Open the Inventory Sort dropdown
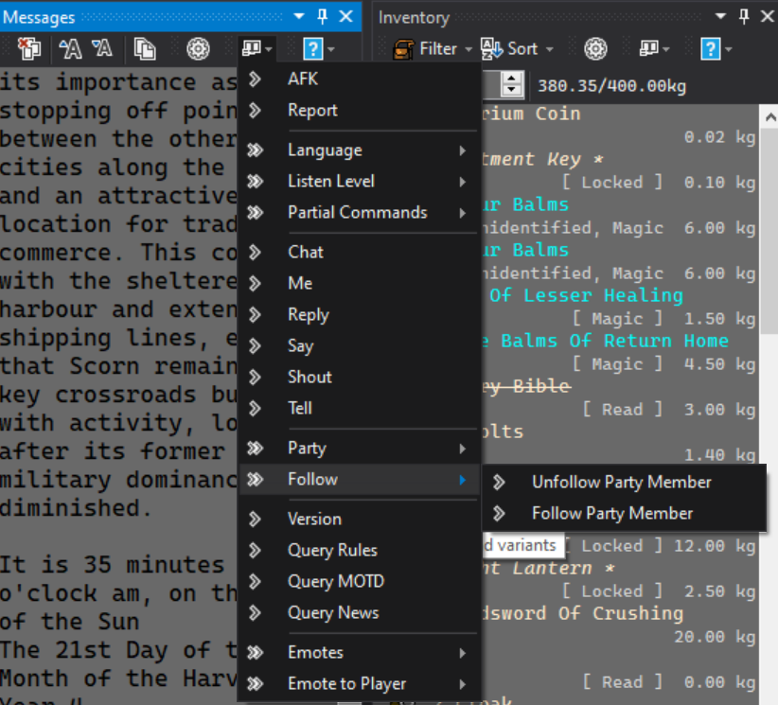Viewport: 778px width, 705px height. point(518,48)
